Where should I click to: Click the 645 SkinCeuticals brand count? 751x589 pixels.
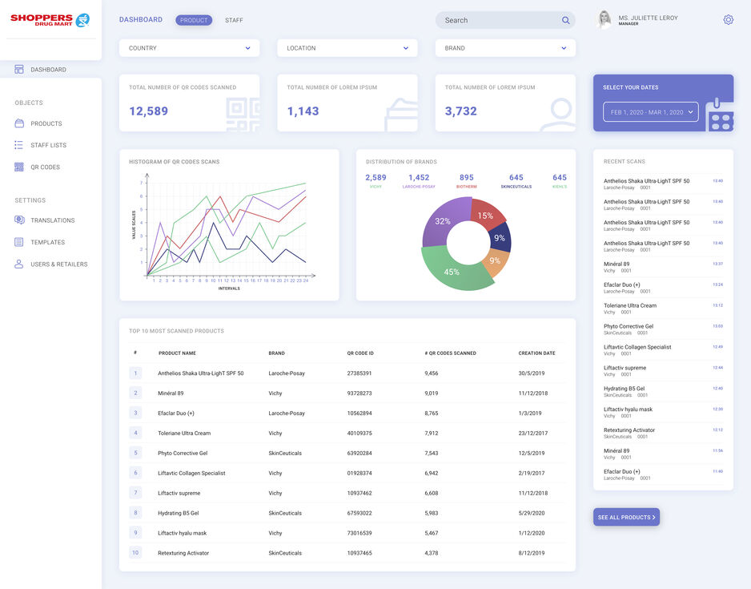pos(516,177)
